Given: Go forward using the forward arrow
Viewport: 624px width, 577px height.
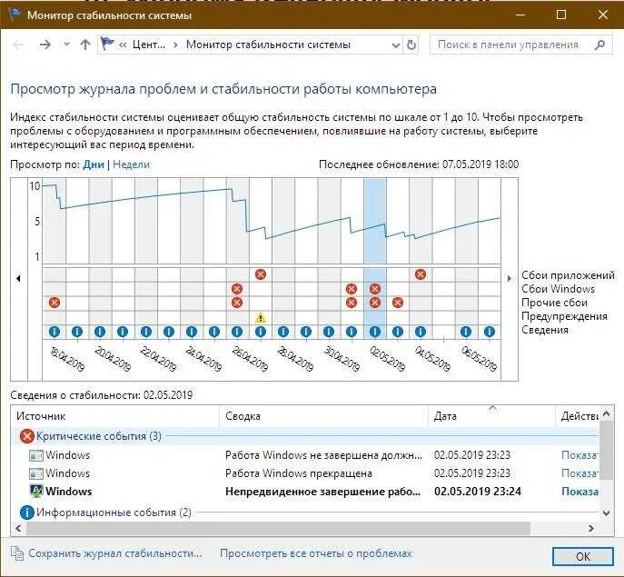Looking at the screenshot, I should (45, 45).
